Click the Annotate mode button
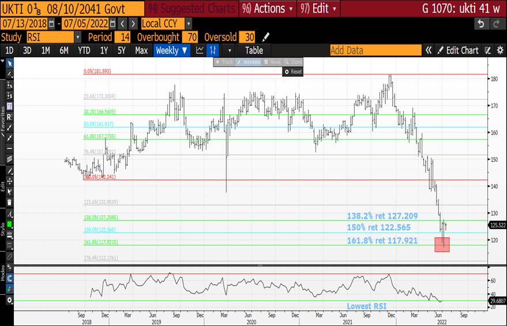Image resolution: width=507 pixels, height=326 pixels. click(x=249, y=62)
